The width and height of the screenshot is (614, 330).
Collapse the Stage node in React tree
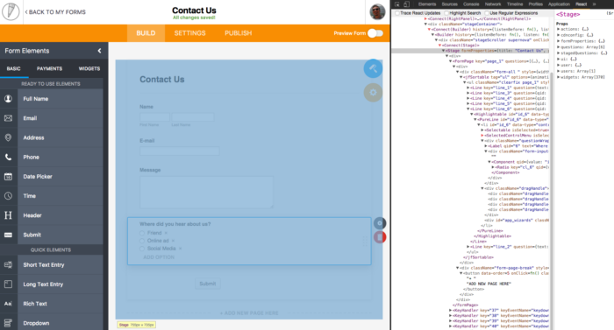pyautogui.click(x=444, y=51)
